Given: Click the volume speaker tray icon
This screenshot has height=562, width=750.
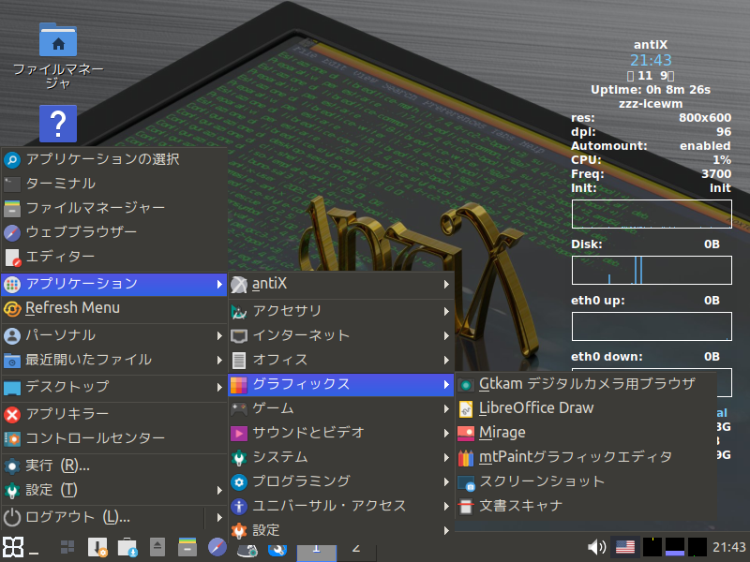Looking at the screenshot, I should click(596, 547).
